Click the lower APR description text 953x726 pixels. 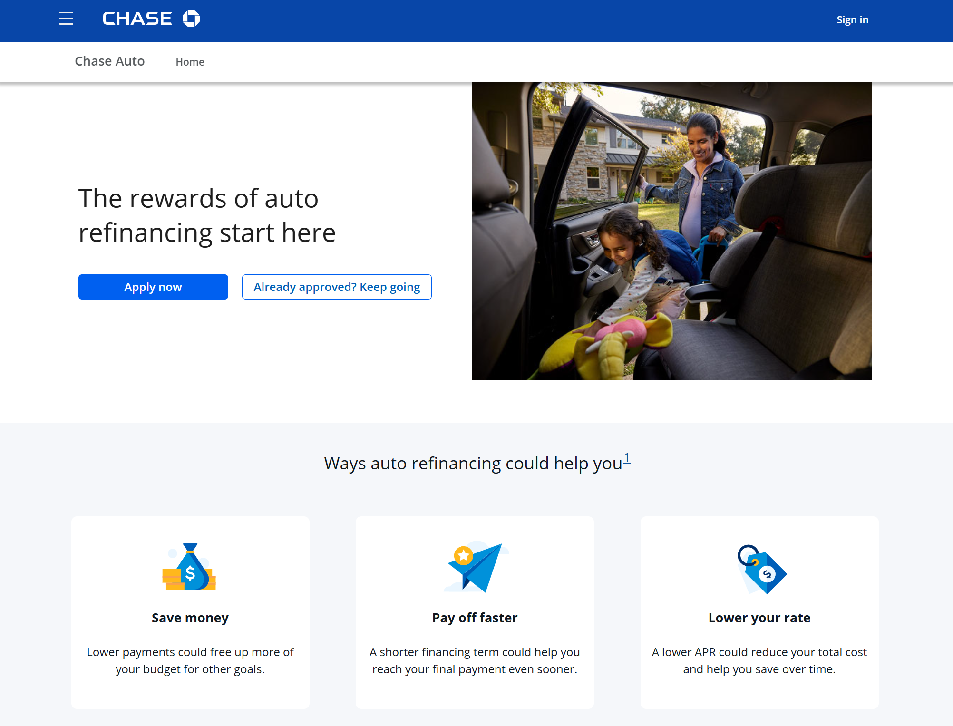click(x=759, y=660)
